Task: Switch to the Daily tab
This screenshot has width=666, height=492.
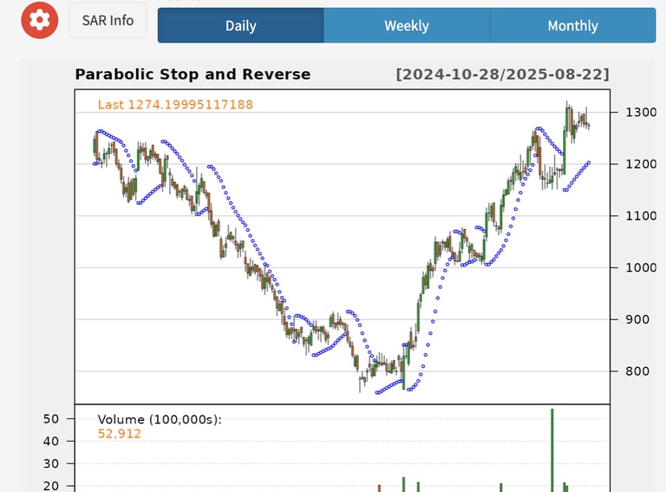Action: point(240,25)
